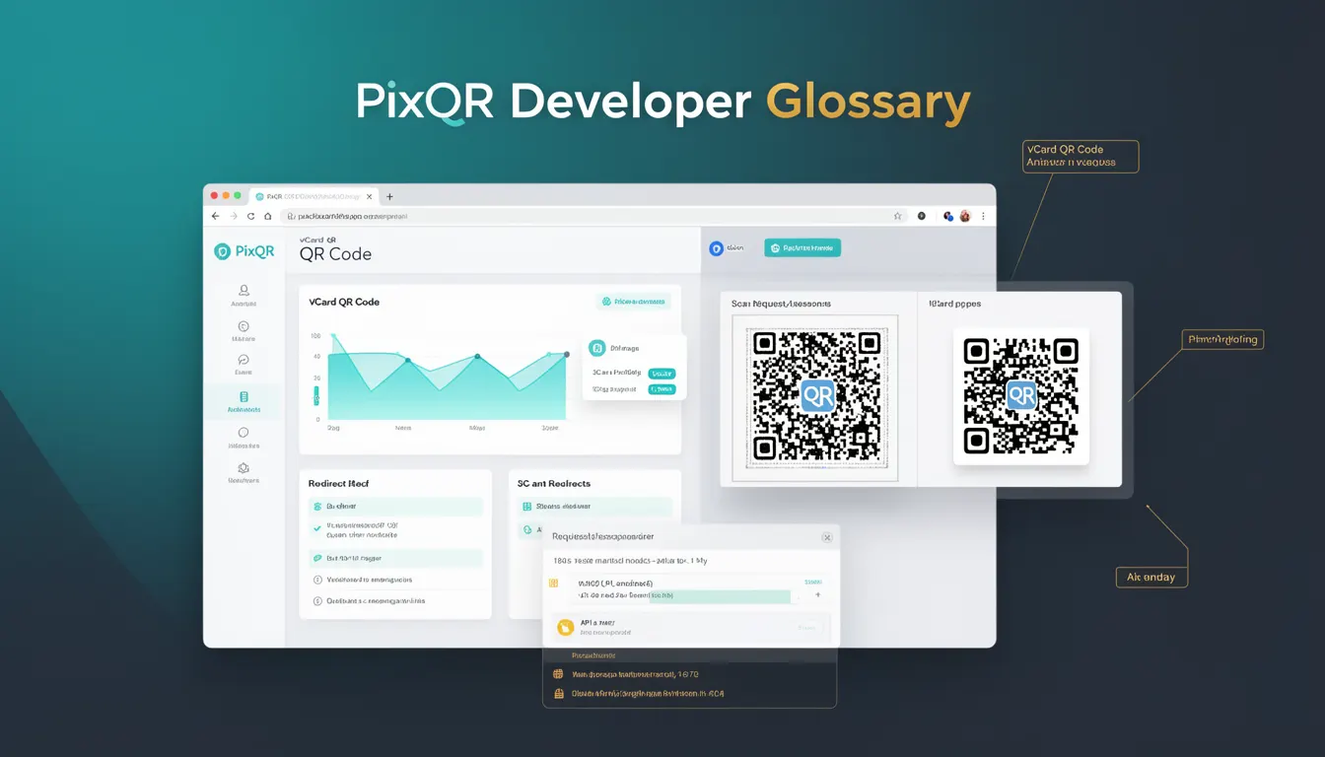
Task: Select the QR code in the right white card
Action: (1021, 396)
